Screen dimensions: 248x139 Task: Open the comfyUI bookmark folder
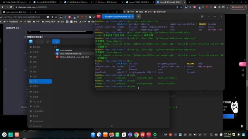48,22
